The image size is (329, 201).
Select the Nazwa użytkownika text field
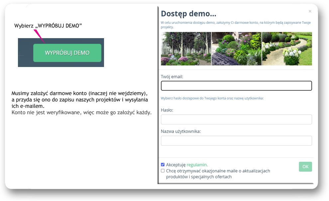(x=236, y=141)
